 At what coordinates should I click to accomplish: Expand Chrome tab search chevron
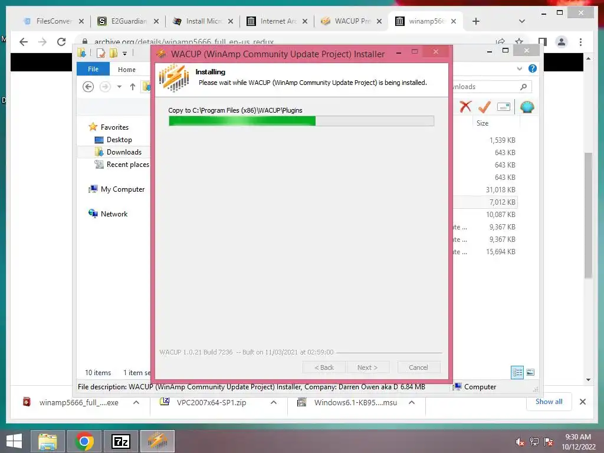[522, 21]
